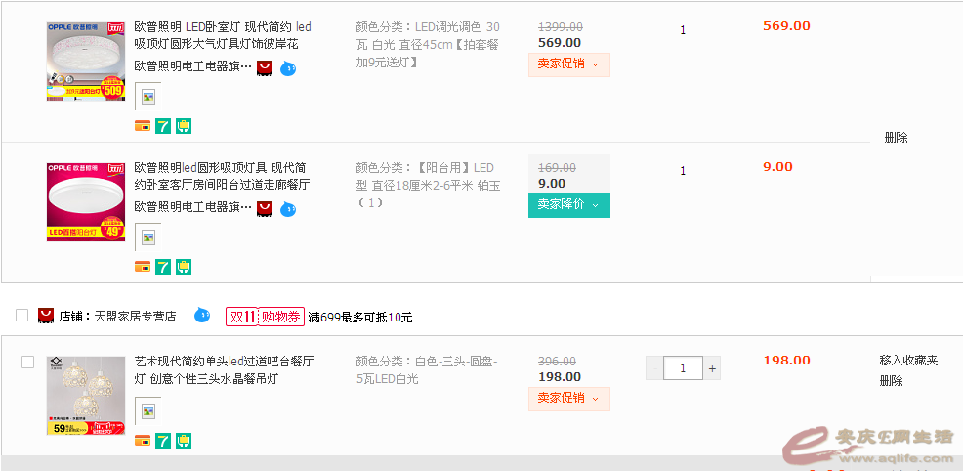Click green guarantee badge under the 9.00 lamp
Image resolution: width=963 pixels, height=471 pixels.
coord(184,267)
